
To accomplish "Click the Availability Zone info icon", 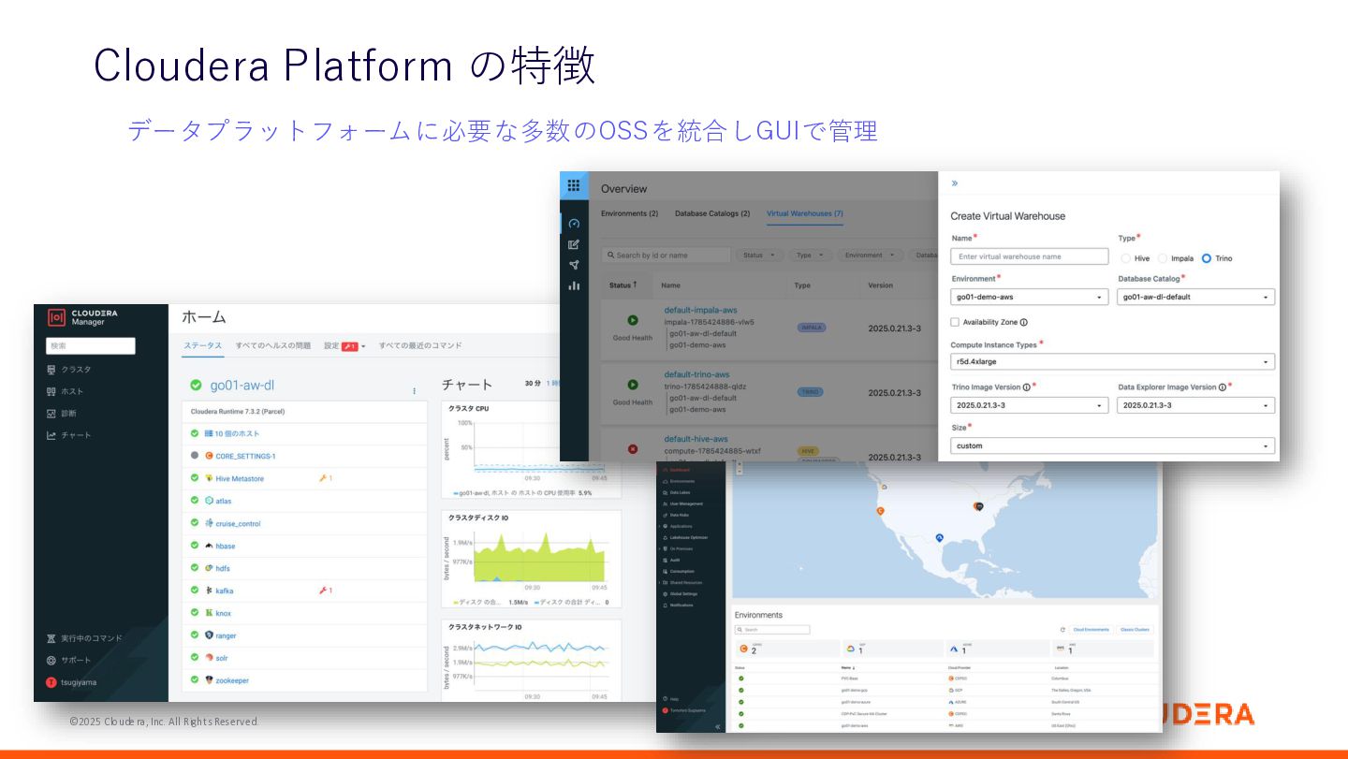I will click(x=1023, y=322).
